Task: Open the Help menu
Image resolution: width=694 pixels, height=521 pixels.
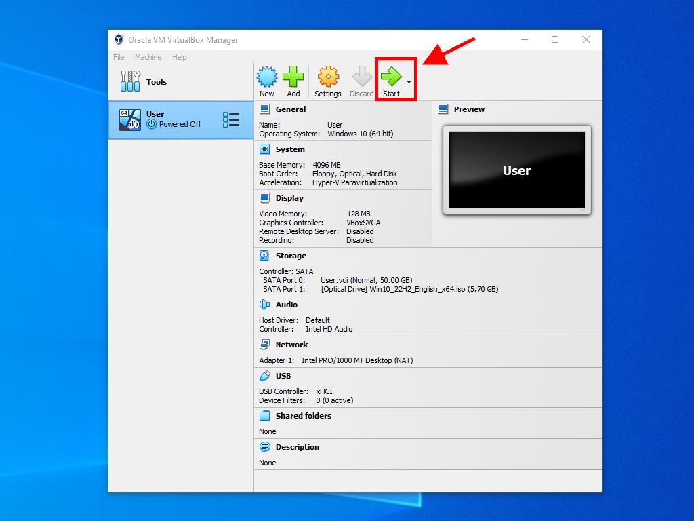Action: 179,57
